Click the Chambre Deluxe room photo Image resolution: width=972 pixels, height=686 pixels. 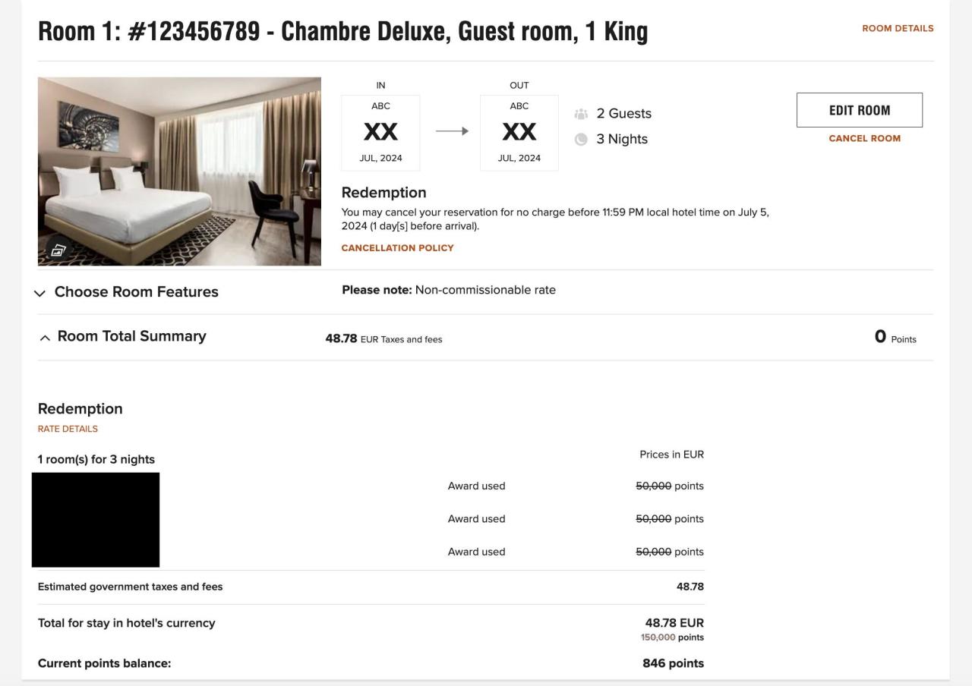179,170
